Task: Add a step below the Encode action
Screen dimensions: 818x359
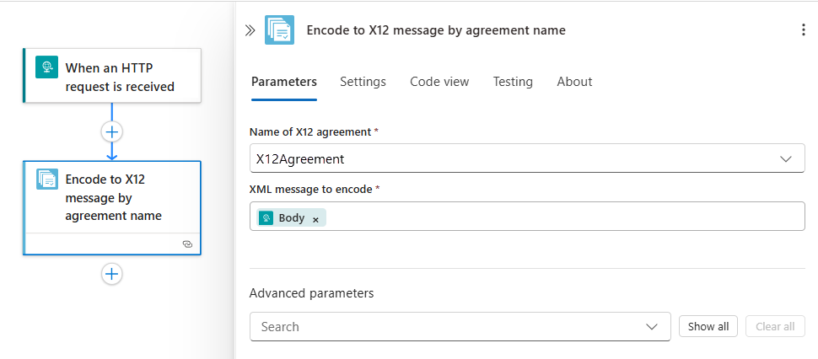Action: 112,273
